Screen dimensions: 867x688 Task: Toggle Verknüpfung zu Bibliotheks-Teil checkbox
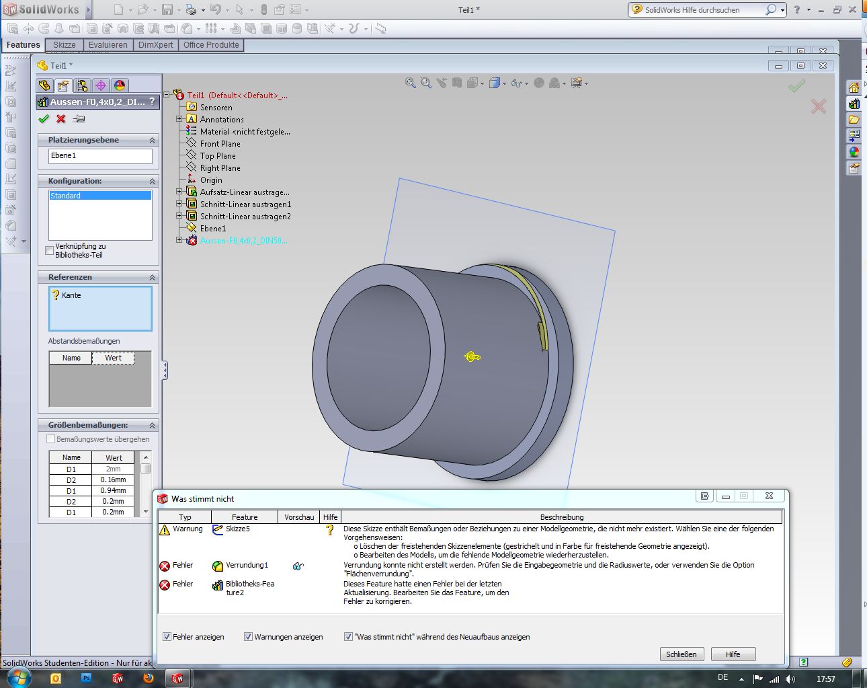tap(49, 250)
